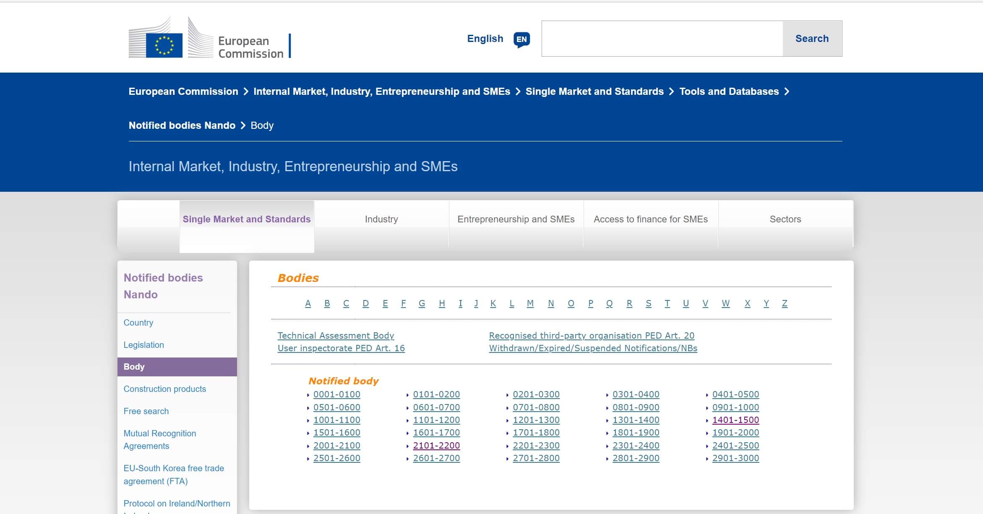
Task: Open notified body range 2001-2100
Action: (337, 446)
